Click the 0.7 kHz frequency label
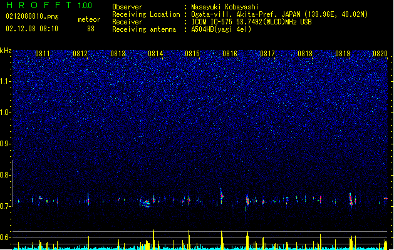394x250 pixels. tap(6, 206)
